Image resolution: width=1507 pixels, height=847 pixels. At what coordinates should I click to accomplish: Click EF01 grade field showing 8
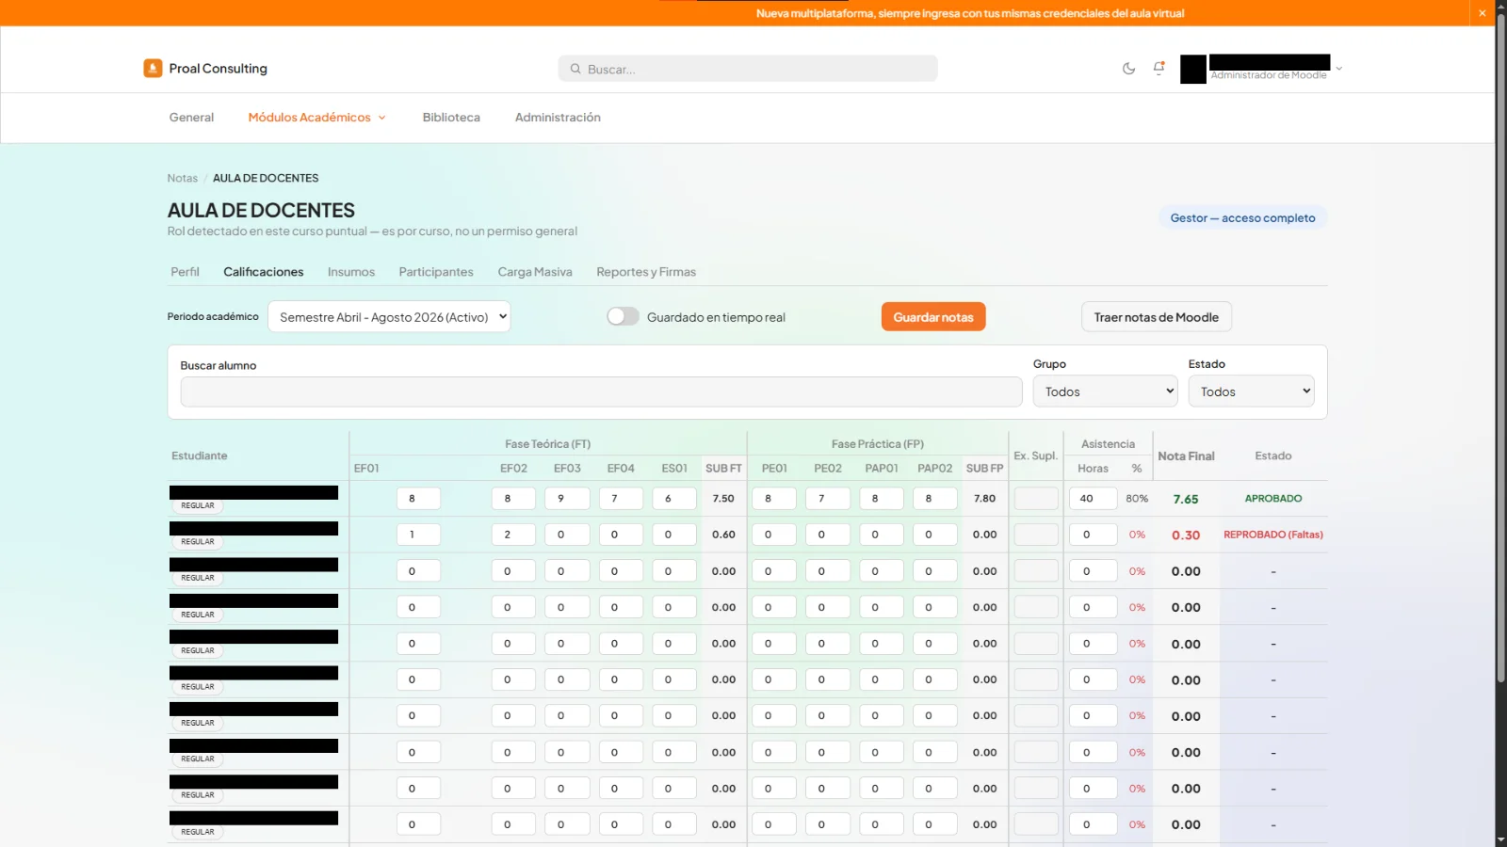tap(418, 499)
